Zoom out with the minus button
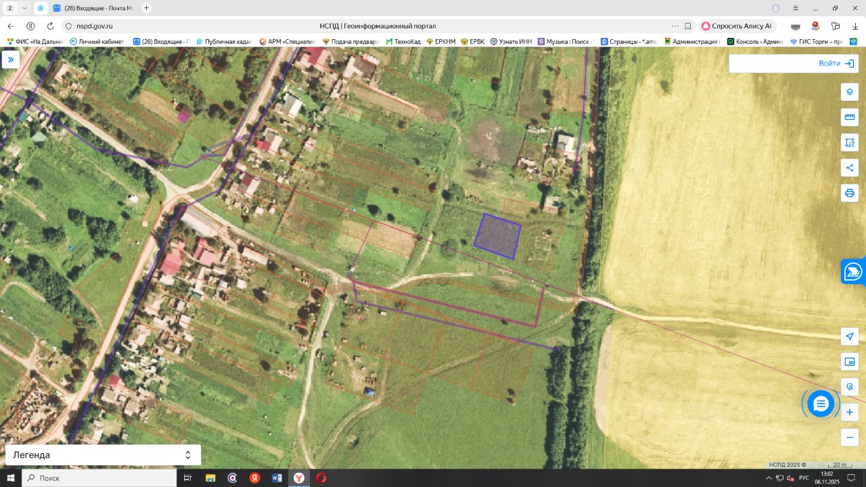866x487 pixels. (850, 438)
